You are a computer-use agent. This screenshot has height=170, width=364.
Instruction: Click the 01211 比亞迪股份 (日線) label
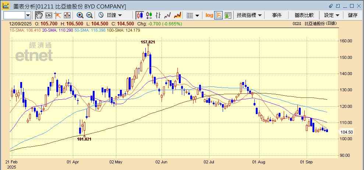315,24
